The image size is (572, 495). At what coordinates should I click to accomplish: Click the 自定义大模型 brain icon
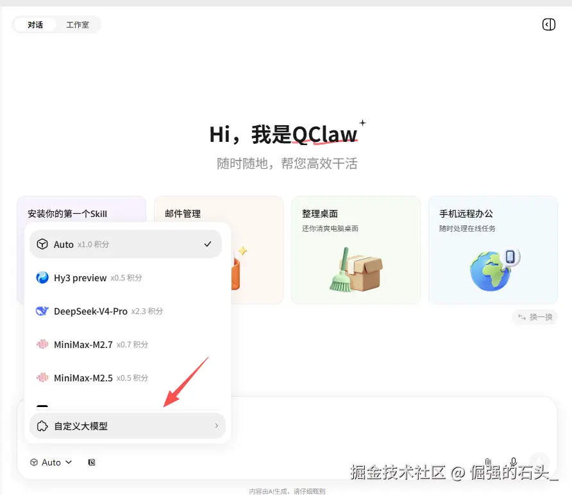(x=42, y=426)
